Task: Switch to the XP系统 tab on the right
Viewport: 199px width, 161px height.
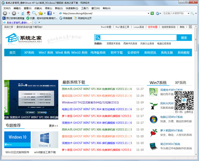Action: 180,83
